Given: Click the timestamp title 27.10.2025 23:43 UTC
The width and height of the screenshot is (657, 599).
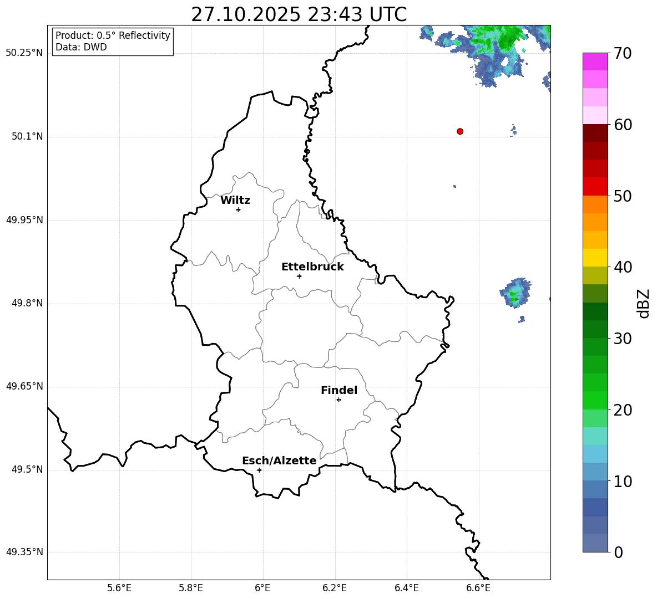Looking at the screenshot, I should coord(299,14).
